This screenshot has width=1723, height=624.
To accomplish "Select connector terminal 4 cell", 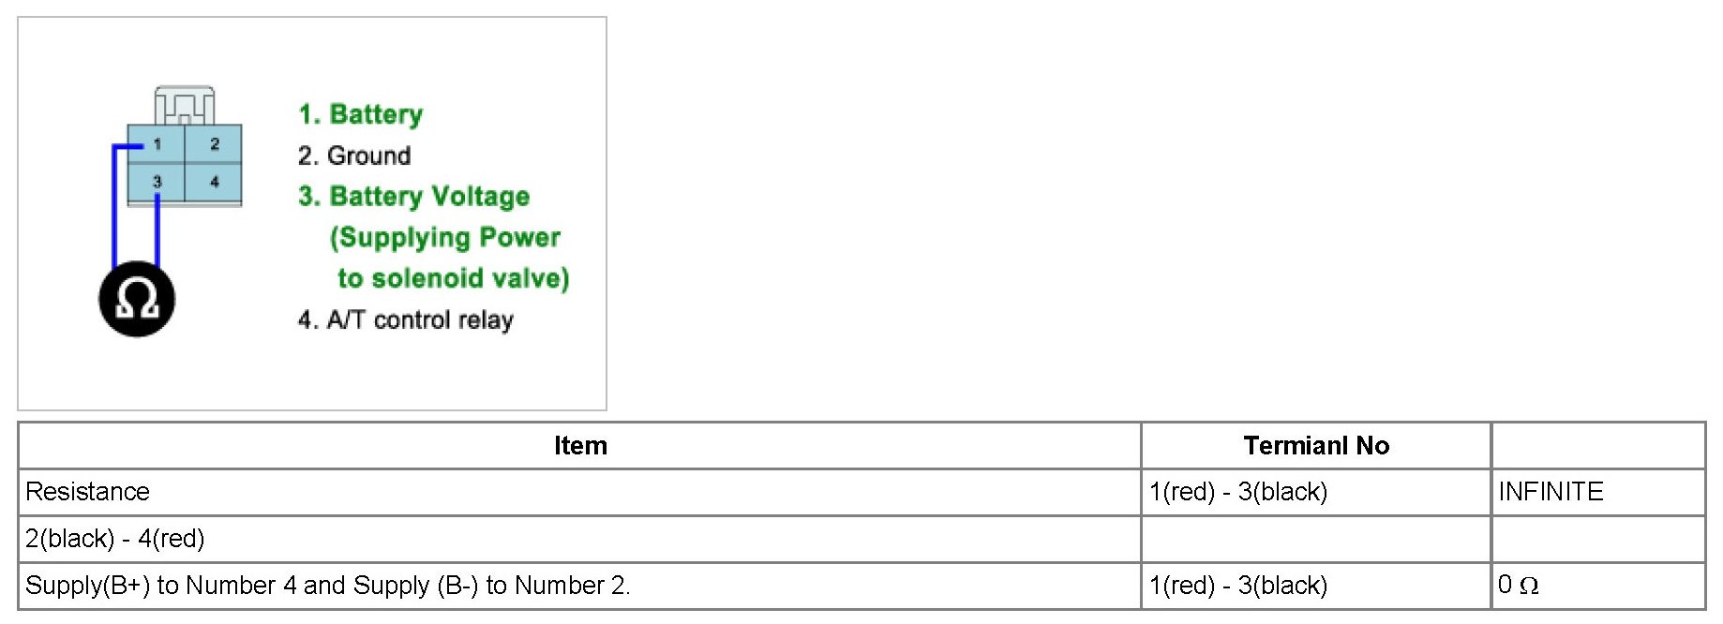I will tap(214, 183).
